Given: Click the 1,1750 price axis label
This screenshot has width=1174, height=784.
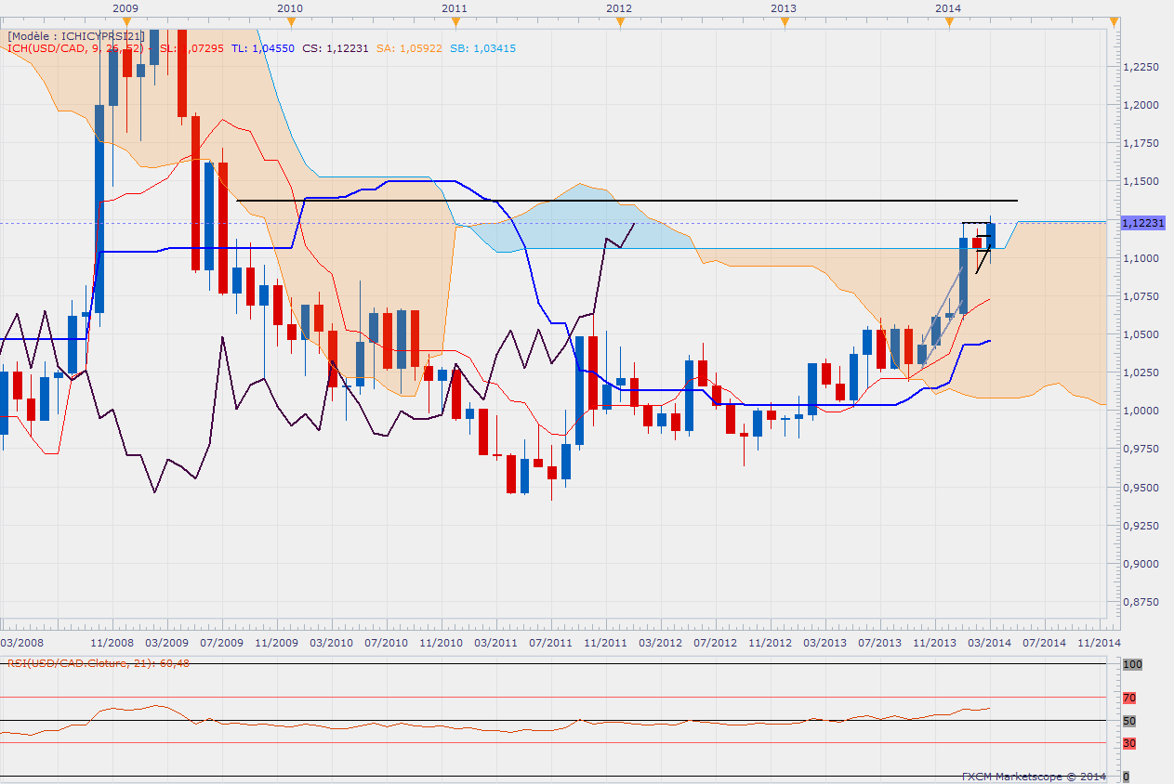Looking at the screenshot, I should (1140, 143).
